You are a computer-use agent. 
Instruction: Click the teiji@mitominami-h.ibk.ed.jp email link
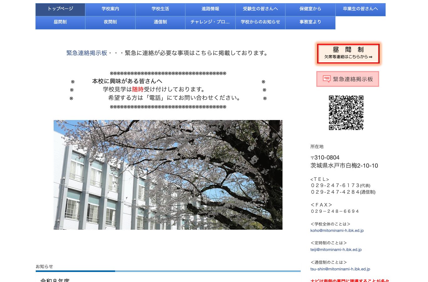(336, 250)
